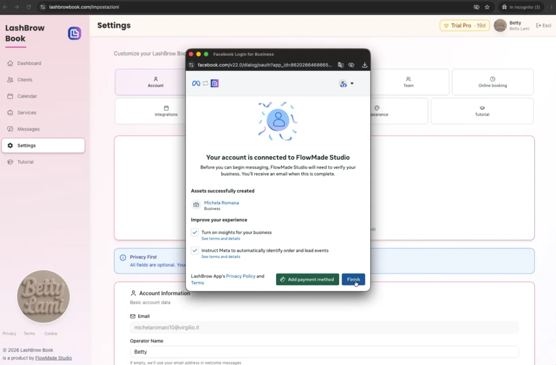The image size is (556, 365).
Task: Click the large Betty Lami logo image
Action: (43, 296)
